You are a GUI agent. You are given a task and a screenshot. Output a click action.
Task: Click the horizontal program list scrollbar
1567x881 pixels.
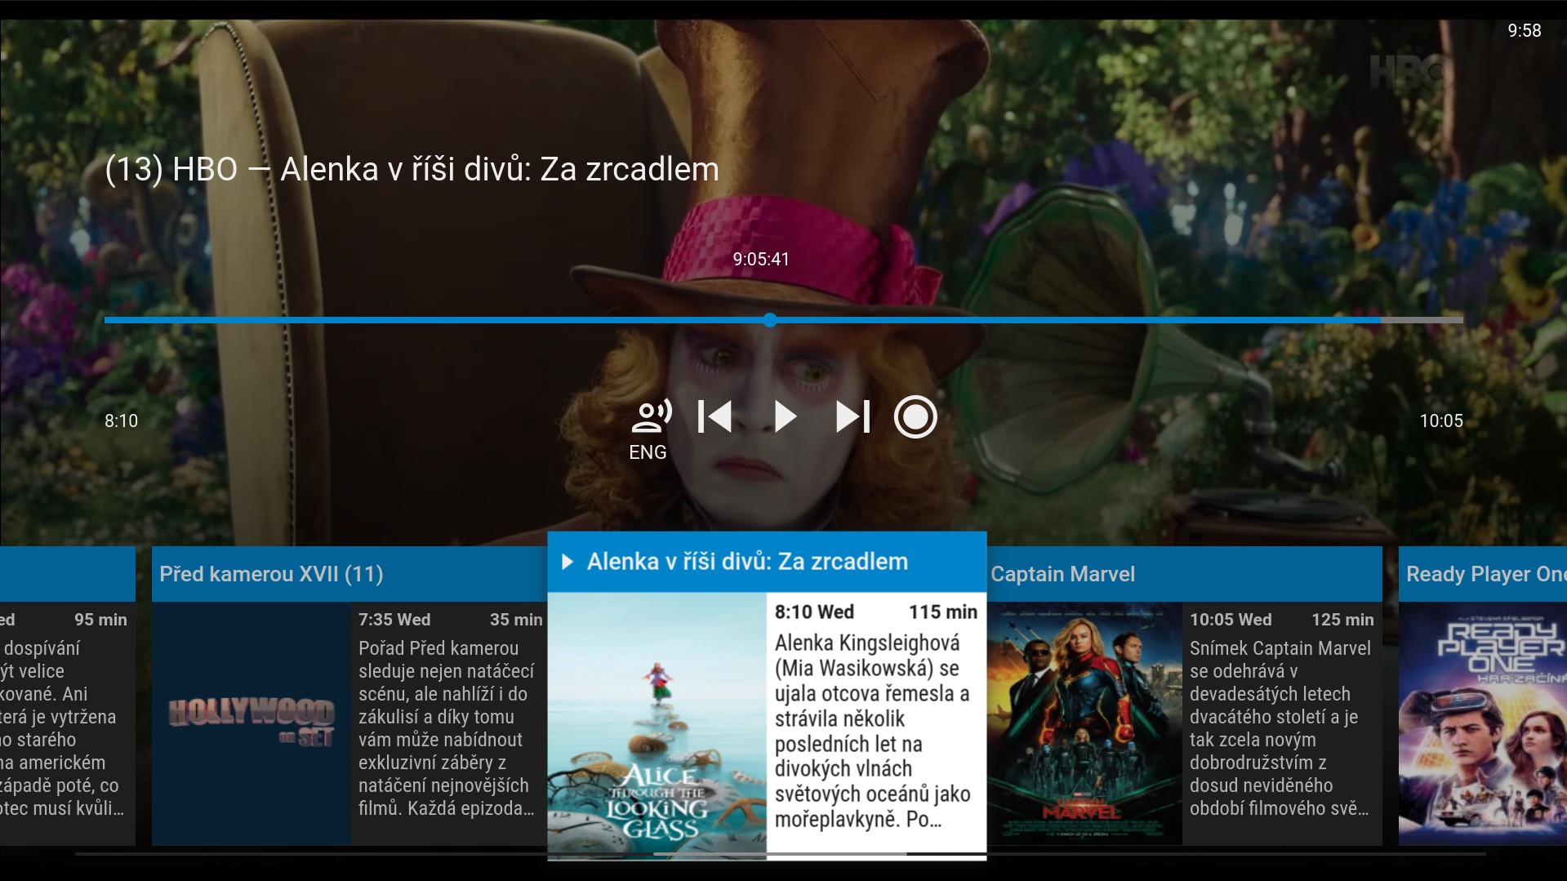click(780, 854)
